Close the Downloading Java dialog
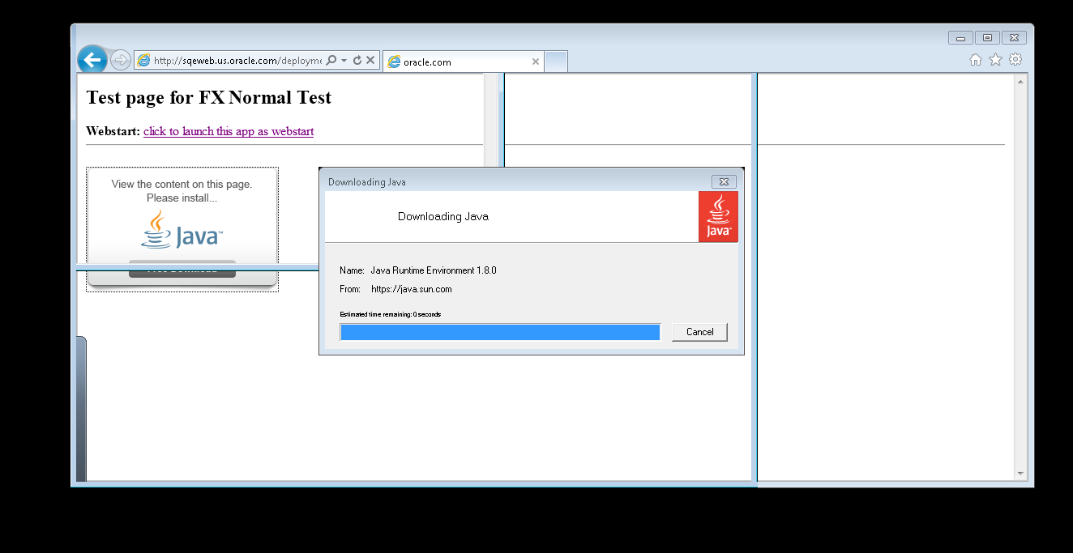This screenshot has height=553, width=1073. pyautogui.click(x=723, y=182)
